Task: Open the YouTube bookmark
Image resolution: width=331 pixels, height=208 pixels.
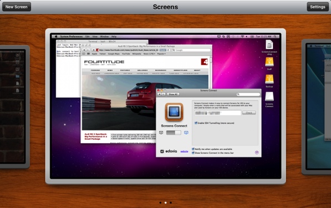Action: (126, 54)
